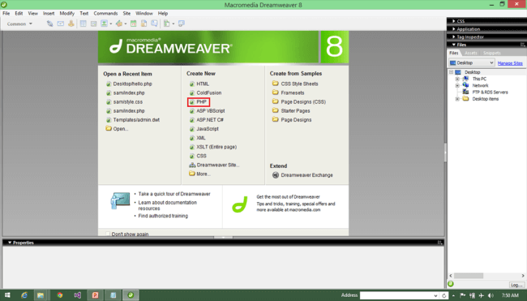
Task: Open Visual Studio from taskbar
Action: [x=78, y=295]
